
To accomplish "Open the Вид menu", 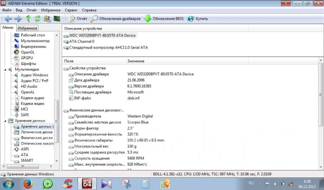I will coord(19,10).
